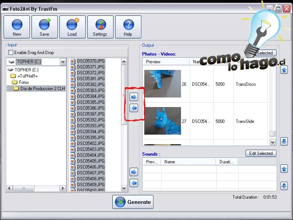Open the Help toolbar button
The width and height of the screenshot is (293, 220).
coord(128,27)
